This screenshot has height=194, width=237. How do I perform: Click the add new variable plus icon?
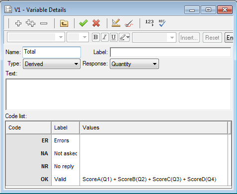pos(18,23)
